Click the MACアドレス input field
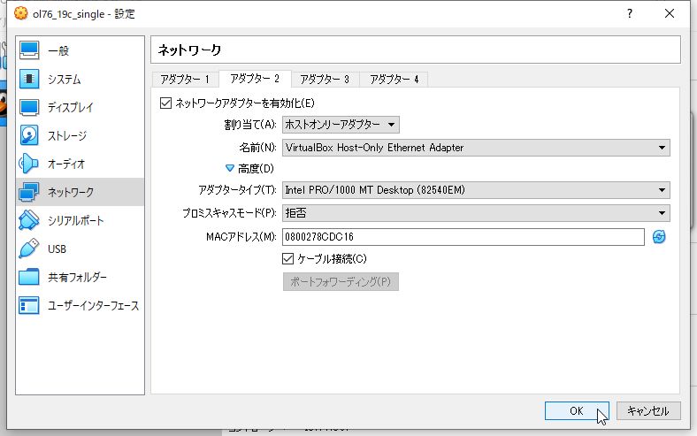The width and height of the screenshot is (697, 436). tap(463, 237)
